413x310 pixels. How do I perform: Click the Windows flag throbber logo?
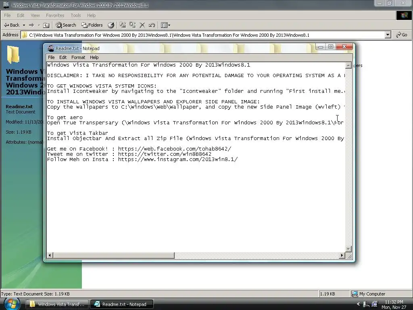pos(404,15)
